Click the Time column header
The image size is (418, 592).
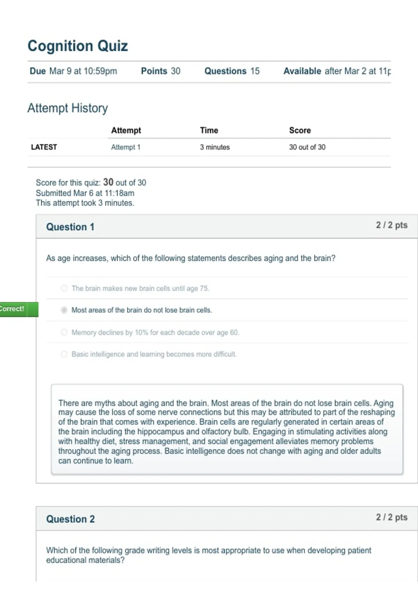(x=209, y=130)
